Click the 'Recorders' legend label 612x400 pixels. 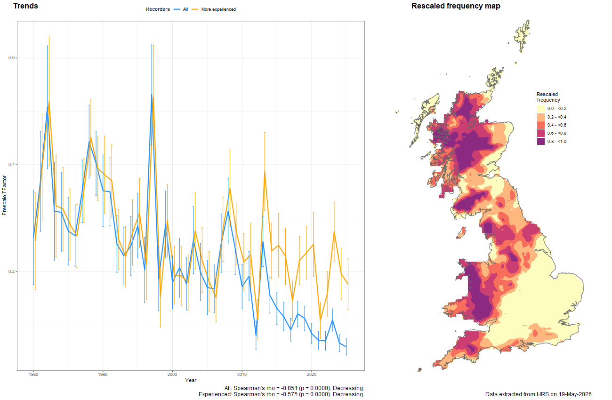click(158, 9)
